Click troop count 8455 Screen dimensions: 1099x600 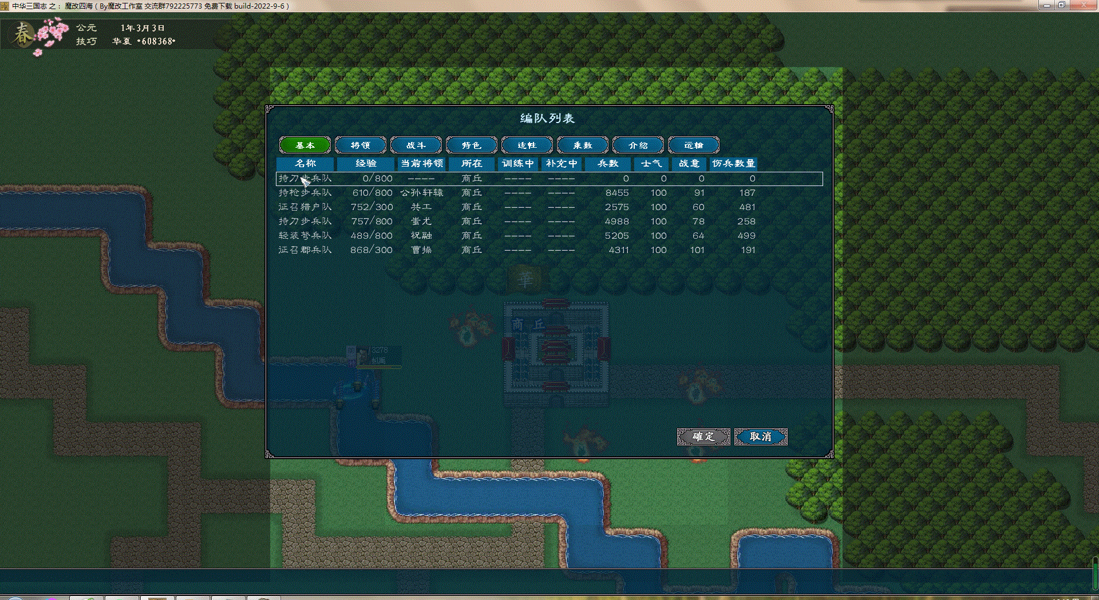click(617, 193)
